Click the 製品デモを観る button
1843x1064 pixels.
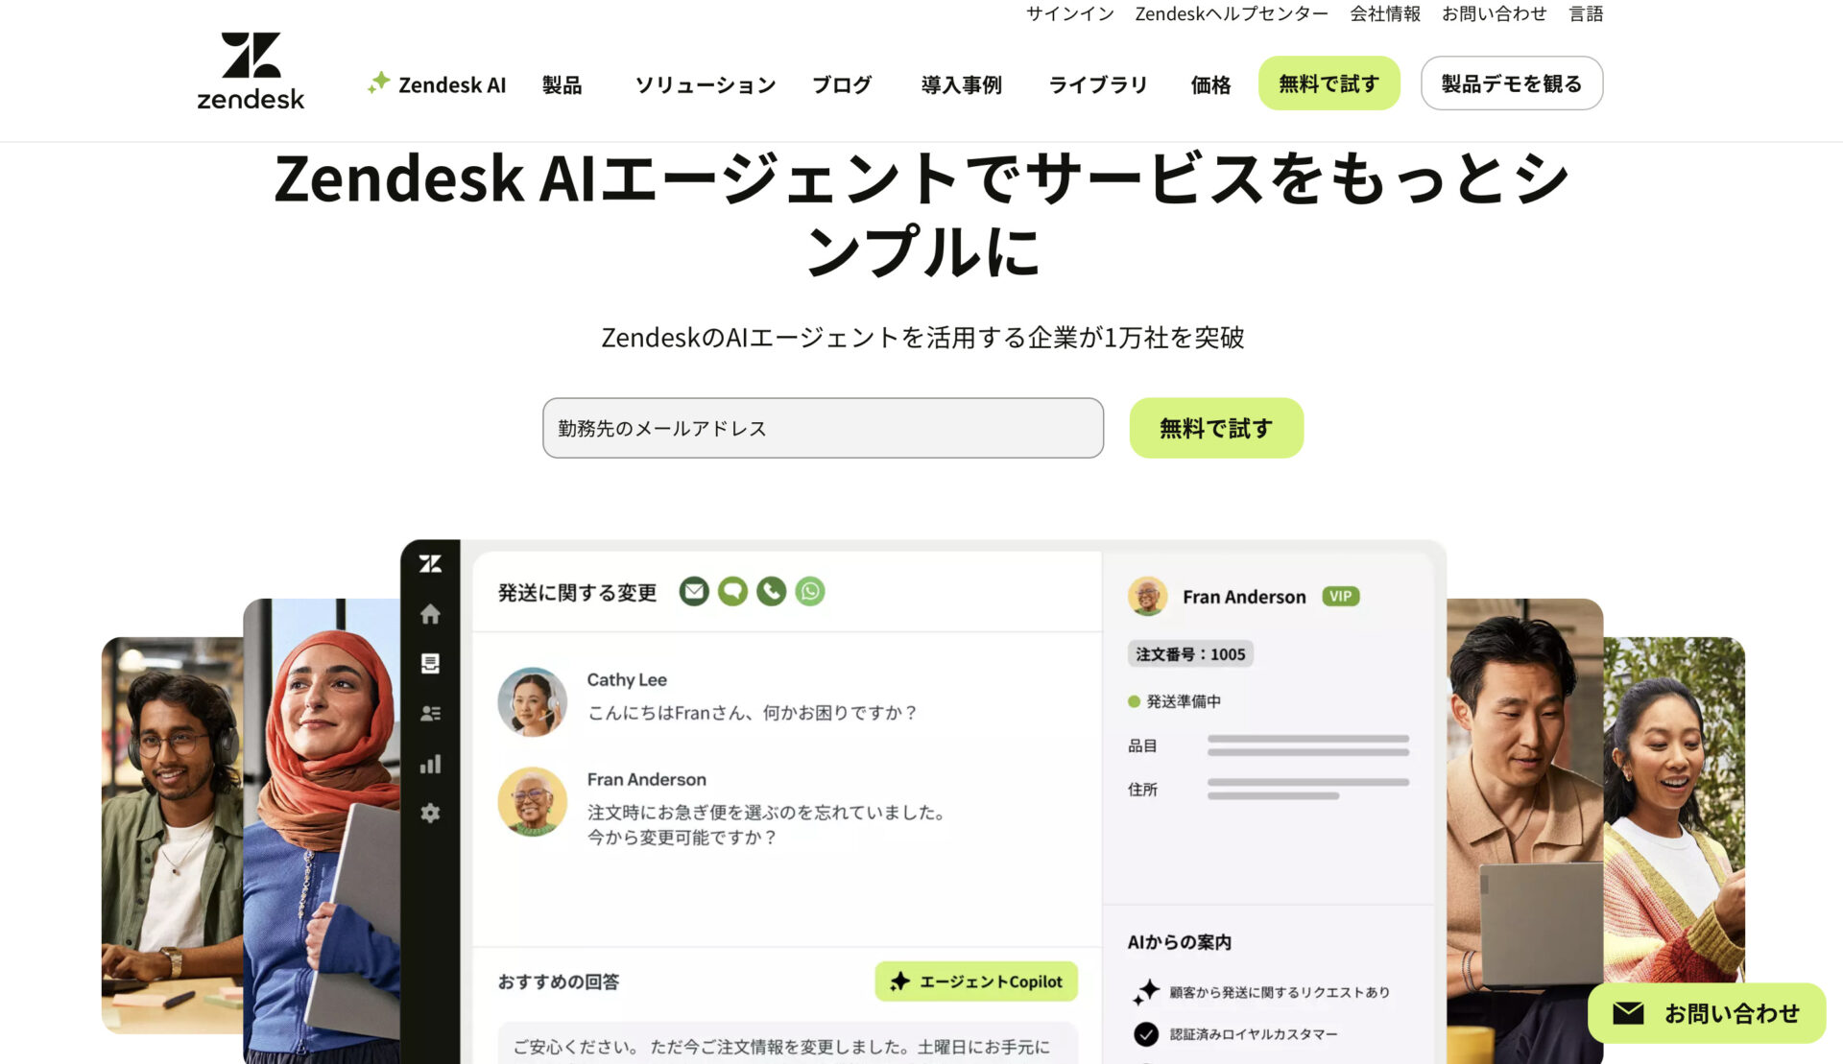coord(1510,83)
